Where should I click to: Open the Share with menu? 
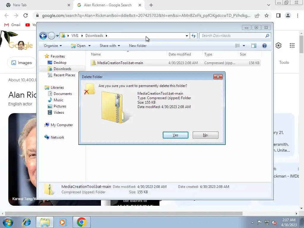[x=110, y=46]
